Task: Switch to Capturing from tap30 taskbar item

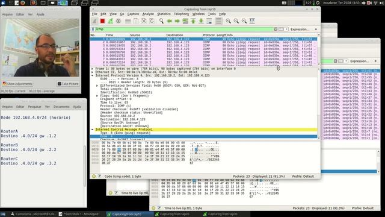Action: click(x=223, y=215)
